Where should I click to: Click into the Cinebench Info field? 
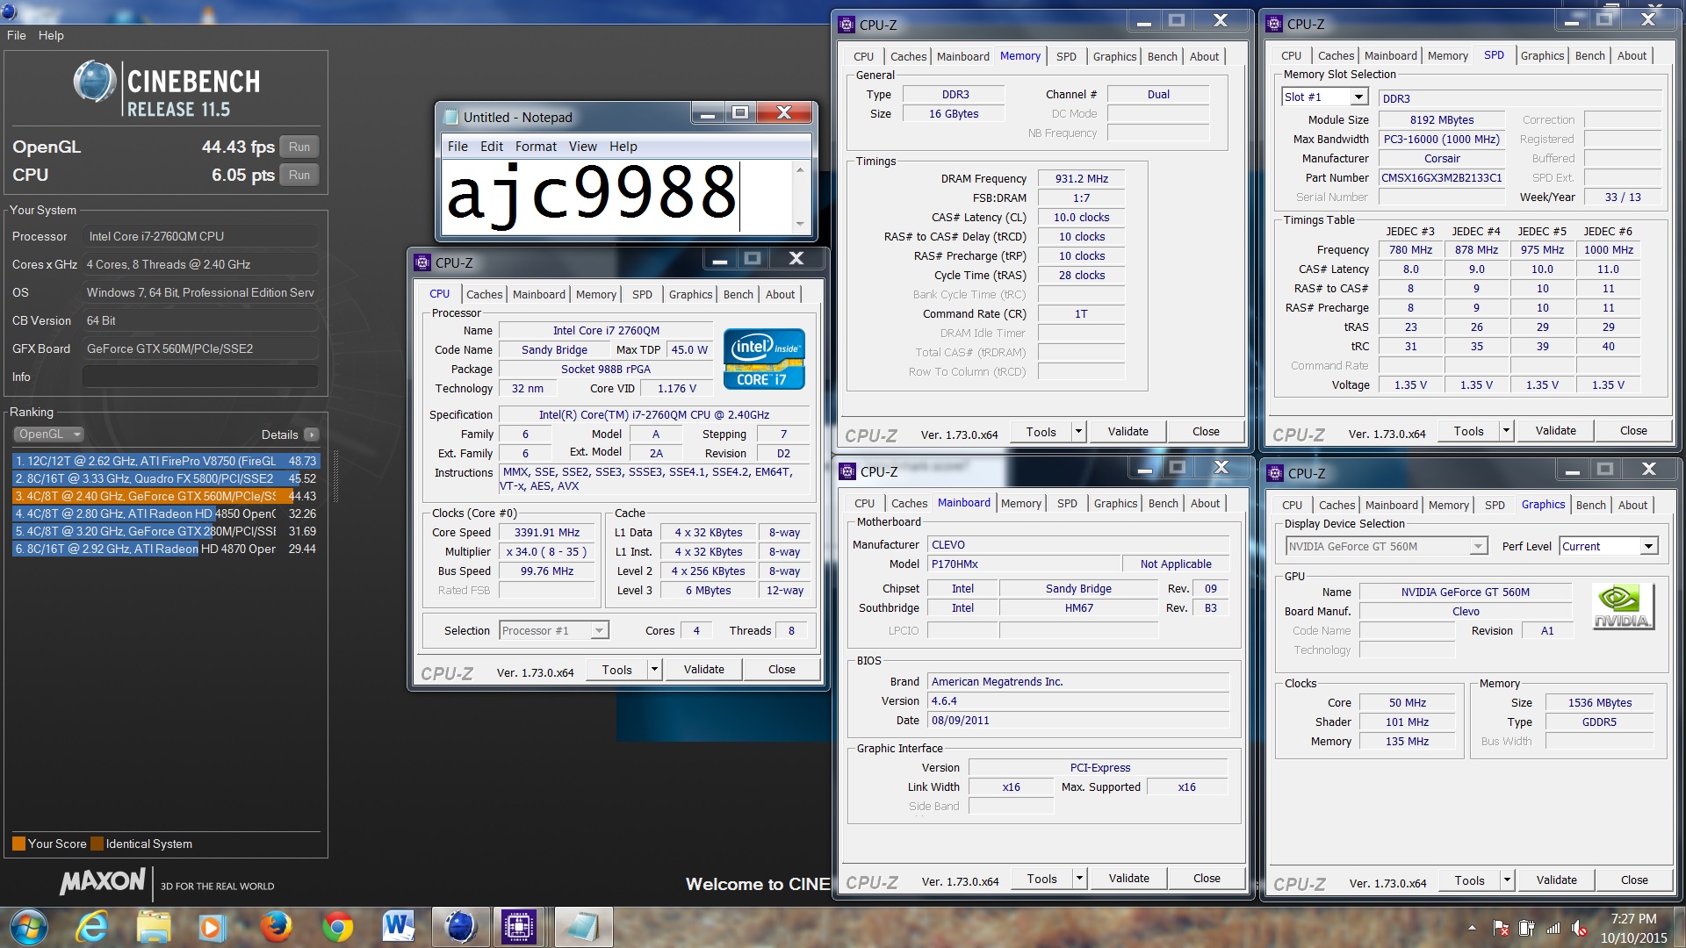pos(200,377)
